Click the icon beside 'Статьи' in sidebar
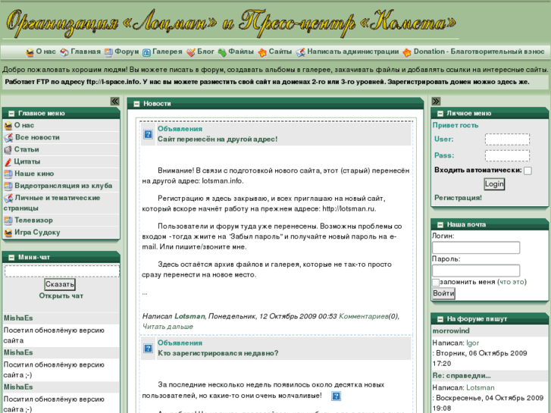 click(x=8, y=150)
